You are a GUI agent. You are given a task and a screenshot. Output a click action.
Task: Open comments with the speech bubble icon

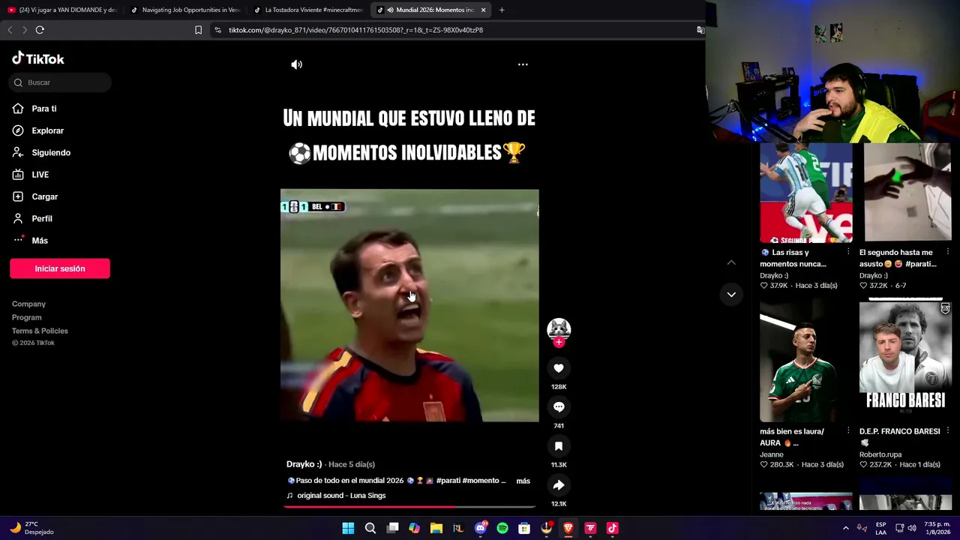click(x=559, y=407)
